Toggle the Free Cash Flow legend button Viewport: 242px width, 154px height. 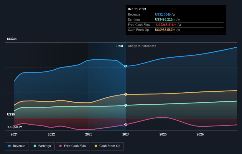pyautogui.click(x=73, y=146)
